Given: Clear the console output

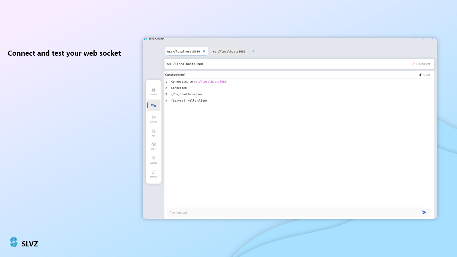Looking at the screenshot, I should 424,75.
